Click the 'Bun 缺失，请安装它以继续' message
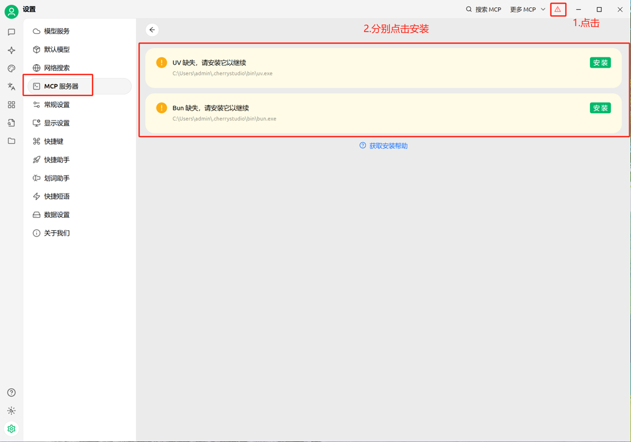The image size is (631, 442). pyautogui.click(x=211, y=108)
